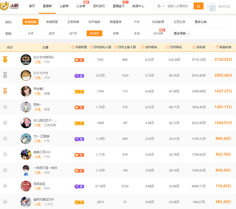Click the gold medal rank 1 icon
Screen dimensions: 236x209
point(5,59)
